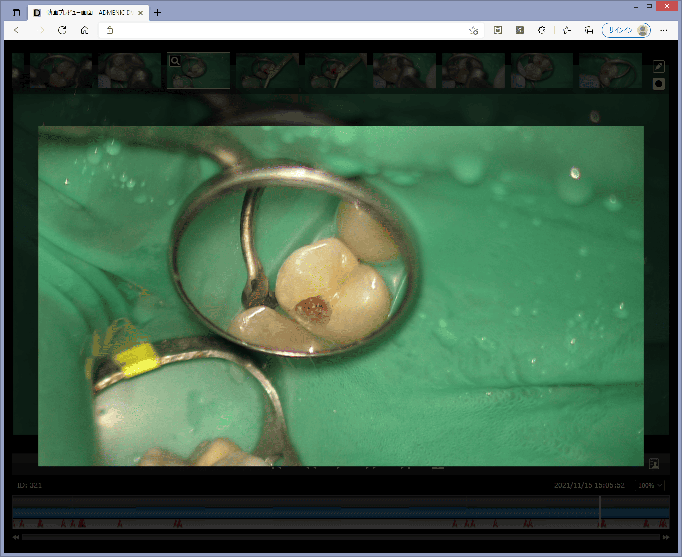Refresh the current page
Screen dimensions: 682x557
pyautogui.click(x=62, y=30)
